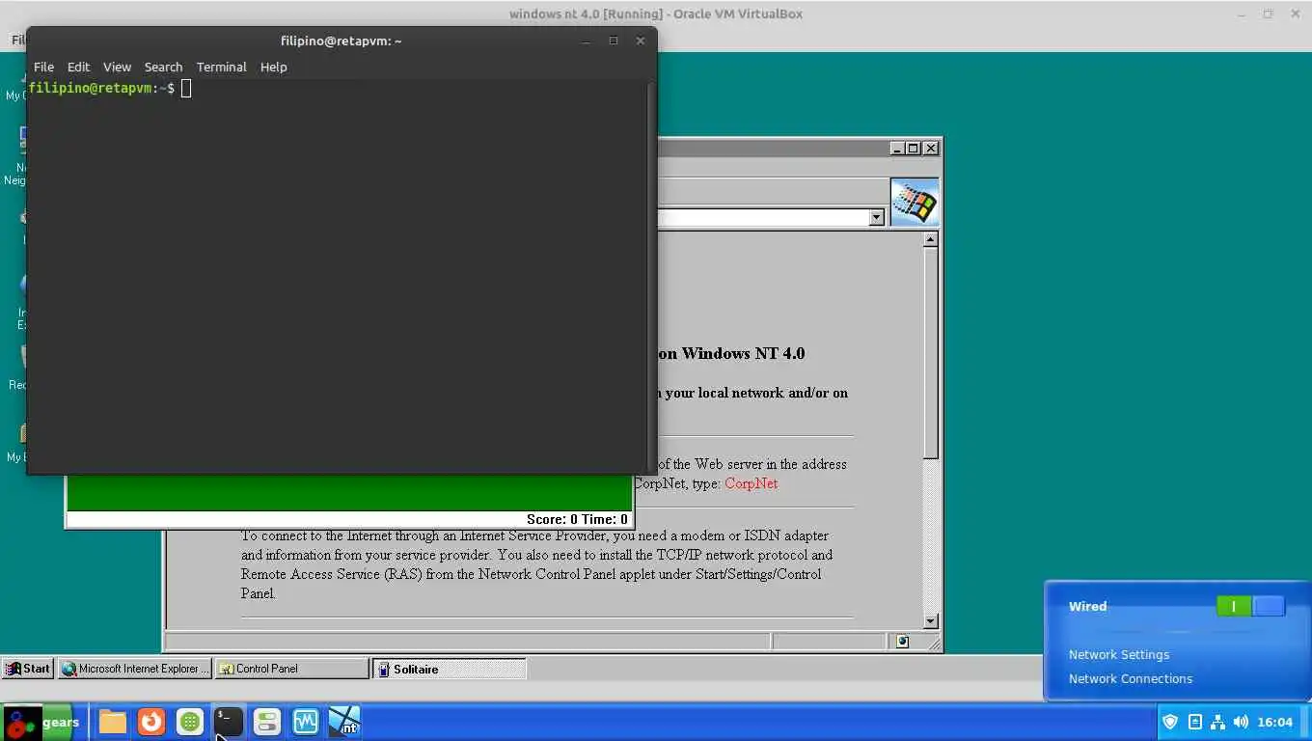
Task: Open the removable drives tray icon
Action: pyautogui.click(x=1194, y=722)
